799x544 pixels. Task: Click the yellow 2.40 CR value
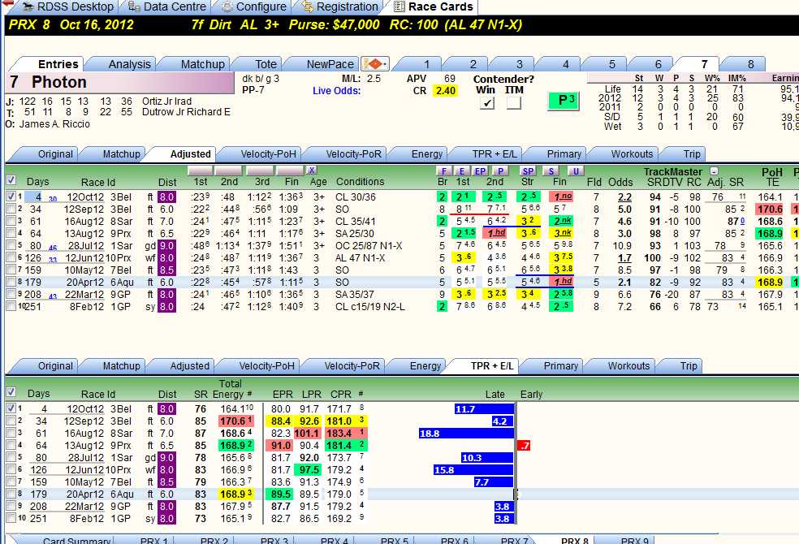(445, 91)
